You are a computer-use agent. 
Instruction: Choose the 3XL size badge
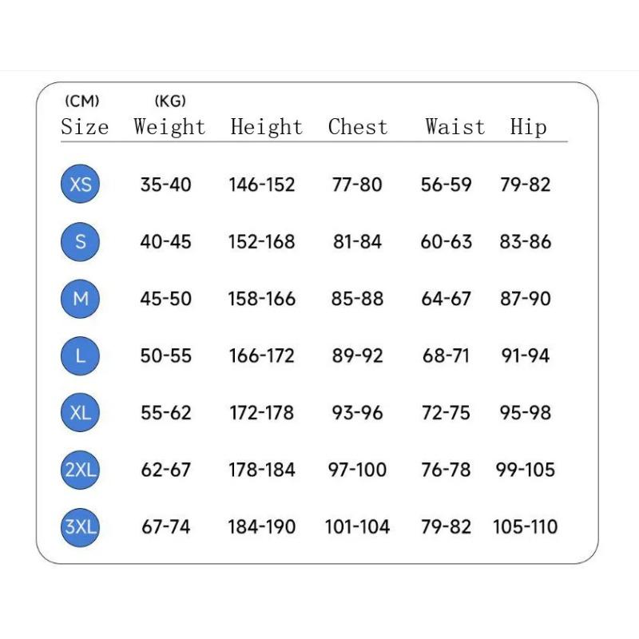(x=81, y=527)
